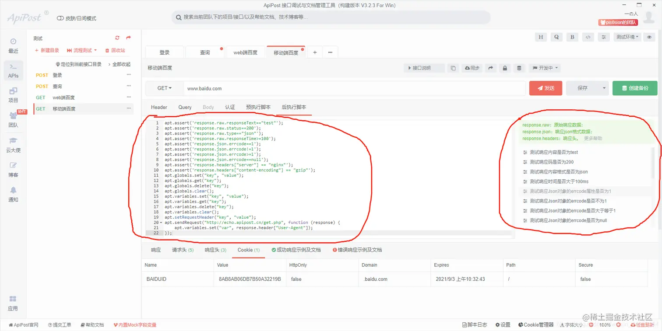The width and height of the screenshot is (662, 331).
Task: Click the 创建备份 backup button
Action: pyautogui.click(x=635, y=88)
